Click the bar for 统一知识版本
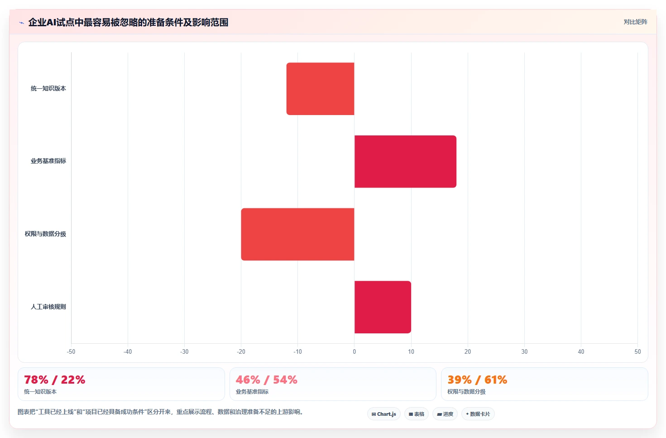 coord(321,89)
